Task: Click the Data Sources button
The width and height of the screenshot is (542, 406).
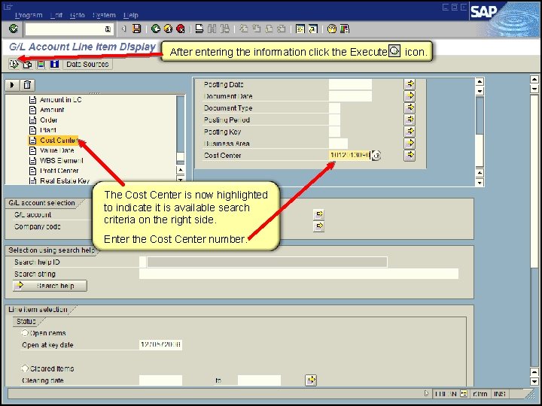Action: click(x=87, y=64)
